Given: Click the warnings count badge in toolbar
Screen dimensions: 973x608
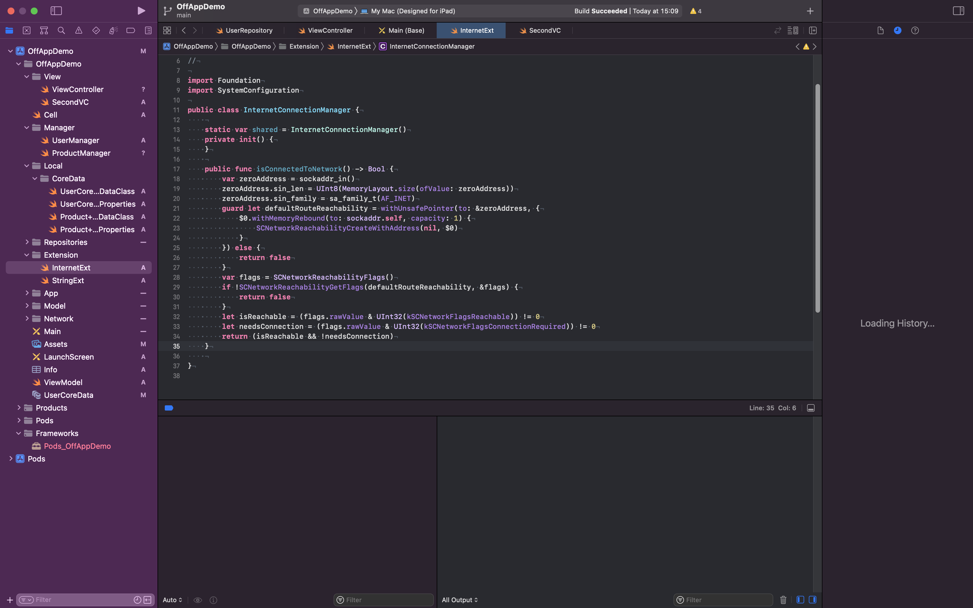Looking at the screenshot, I should coord(695,11).
